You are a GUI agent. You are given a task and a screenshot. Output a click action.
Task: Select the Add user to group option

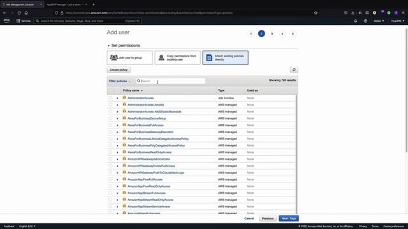click(x=130, y=58)
